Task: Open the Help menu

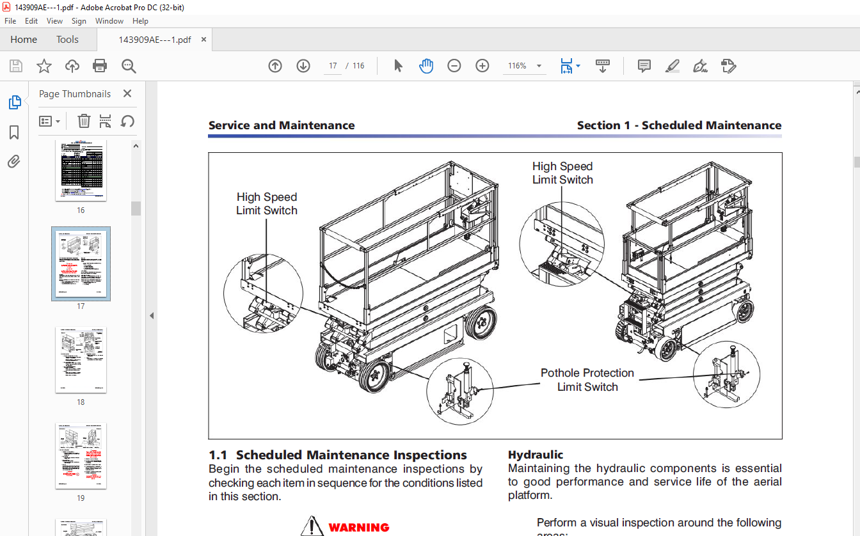Action: [x=140, y=21]
